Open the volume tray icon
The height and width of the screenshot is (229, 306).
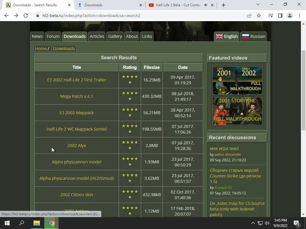click(x=267, y=223)
